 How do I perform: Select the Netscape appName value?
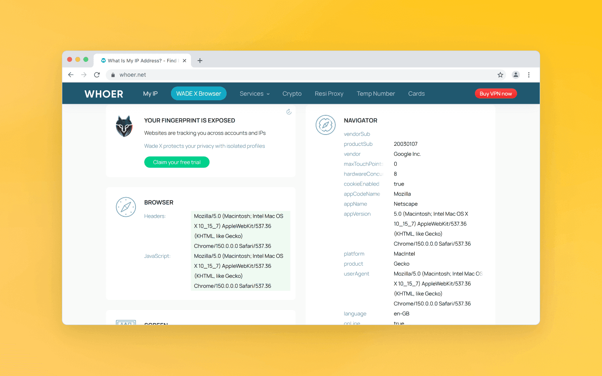point(406,204)
